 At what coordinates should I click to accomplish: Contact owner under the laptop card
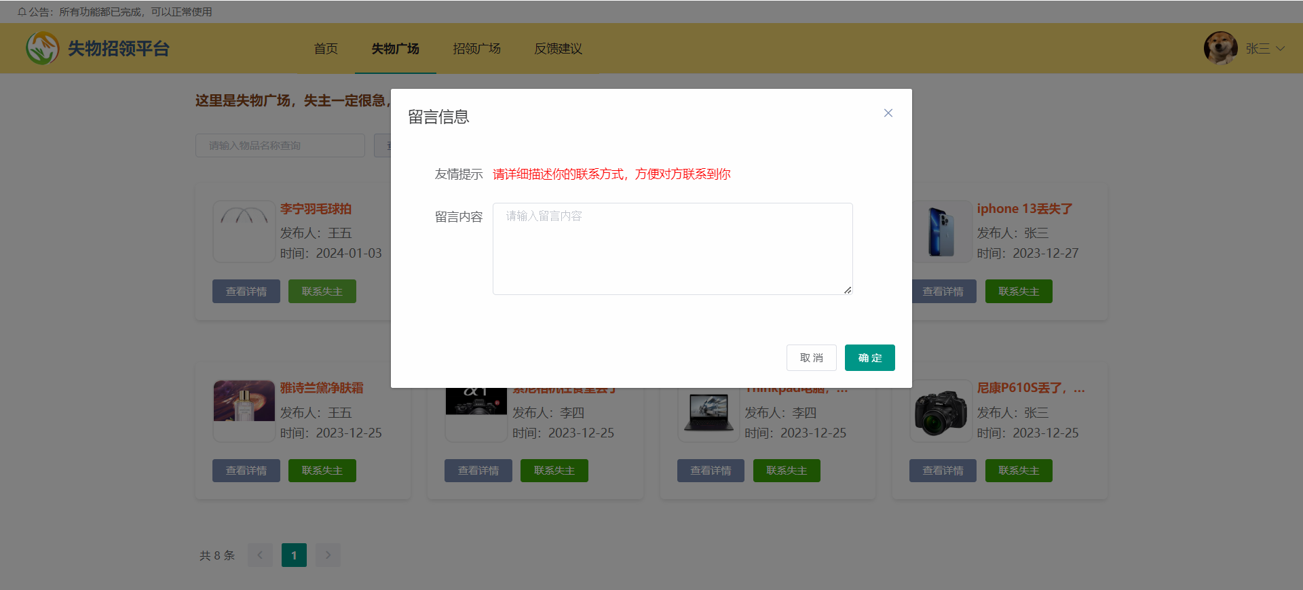(787, 471)
